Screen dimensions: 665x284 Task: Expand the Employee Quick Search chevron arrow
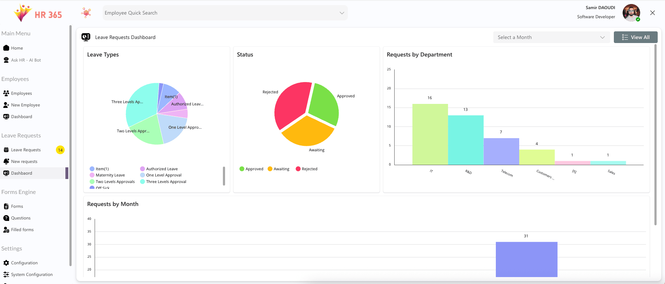click(x=342, y=13)
